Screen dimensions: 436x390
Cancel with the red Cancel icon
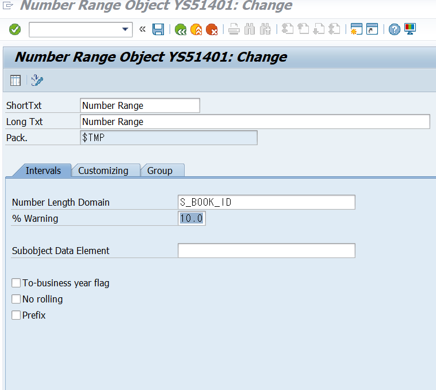212,29
